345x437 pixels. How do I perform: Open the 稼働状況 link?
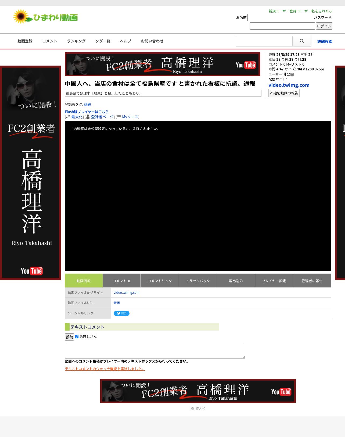click(x=198, y=408)
